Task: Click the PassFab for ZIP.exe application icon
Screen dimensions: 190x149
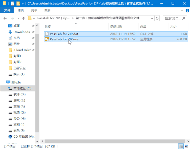Action: tap(47, 39)
